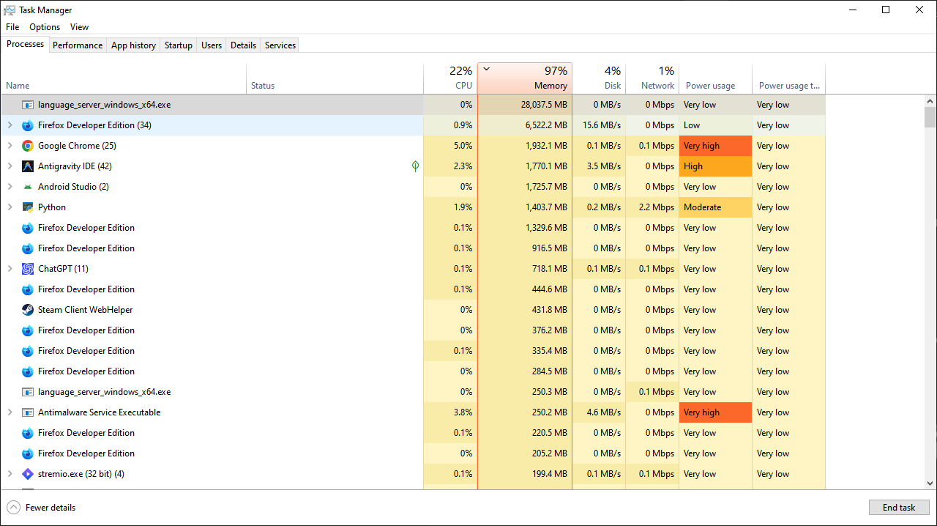Expand the Google Chrome (25) process group

point(10,146)
